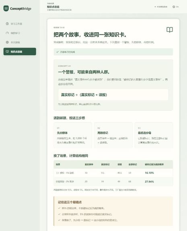Click the heading 换了场景，计算结构相同
Screen dimensions: 187x231
click(71, 156)
